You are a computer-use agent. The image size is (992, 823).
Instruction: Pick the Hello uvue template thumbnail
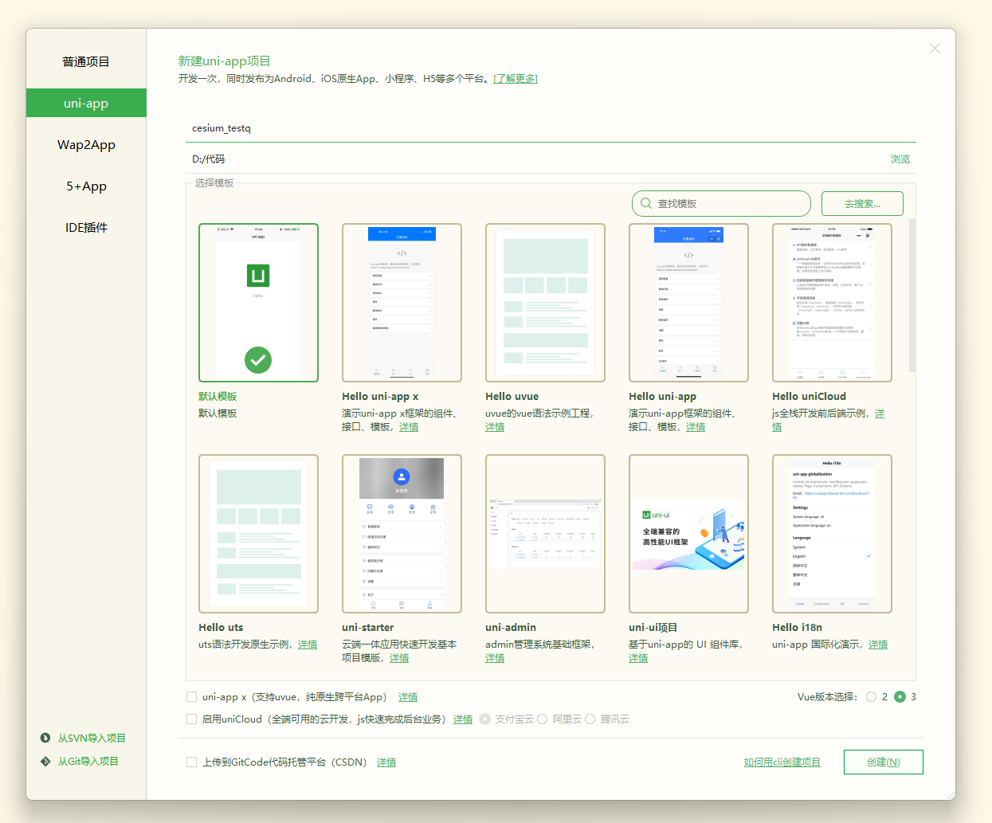545,303
